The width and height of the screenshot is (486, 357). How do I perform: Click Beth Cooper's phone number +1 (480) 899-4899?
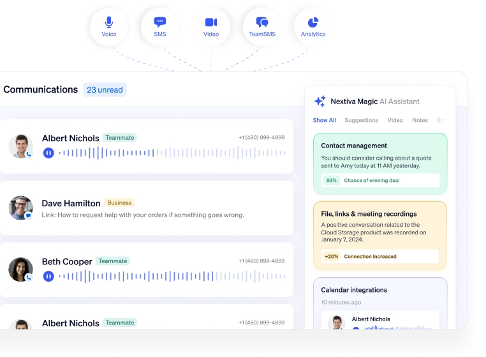[x=261, y=261]
